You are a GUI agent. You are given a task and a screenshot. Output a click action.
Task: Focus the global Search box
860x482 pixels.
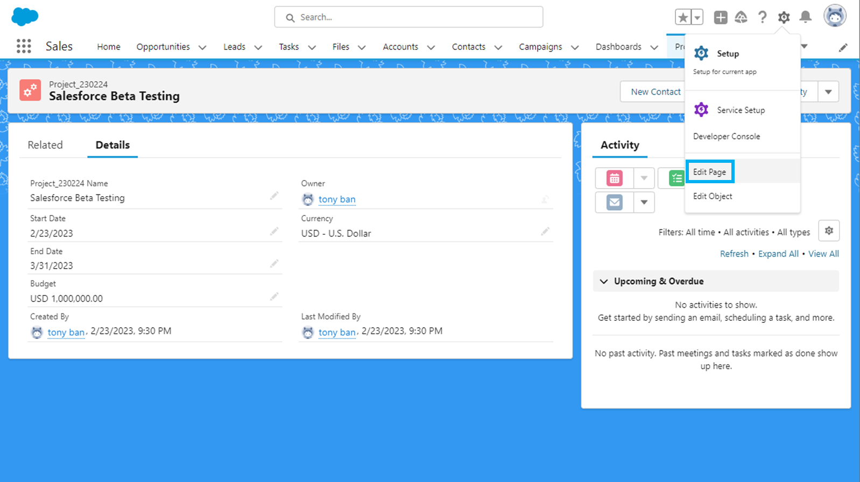pos(408,17)
